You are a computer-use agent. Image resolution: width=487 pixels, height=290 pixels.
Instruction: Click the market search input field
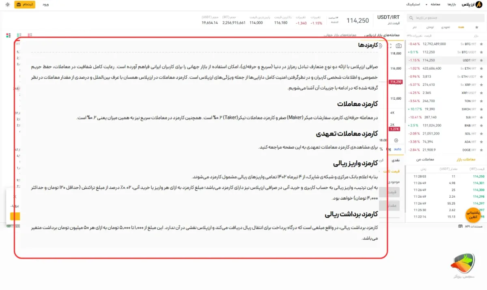point(445,18)
